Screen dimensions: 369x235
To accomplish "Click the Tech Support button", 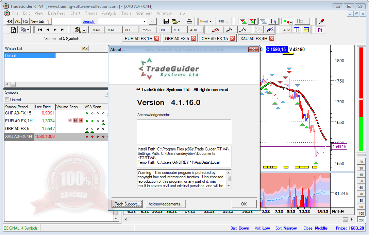I will coord(128,204).
